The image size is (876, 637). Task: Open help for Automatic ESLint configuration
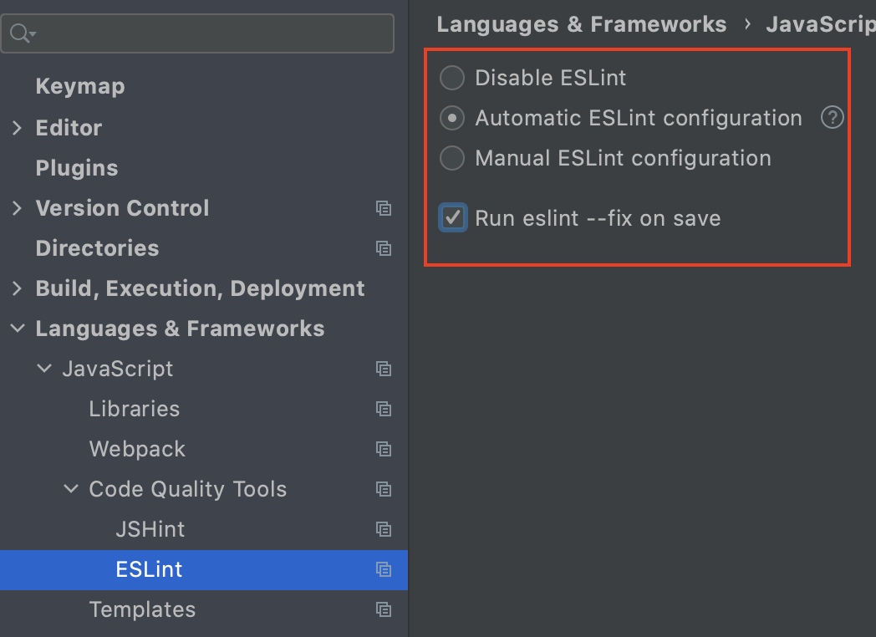[x=832, y=118]
